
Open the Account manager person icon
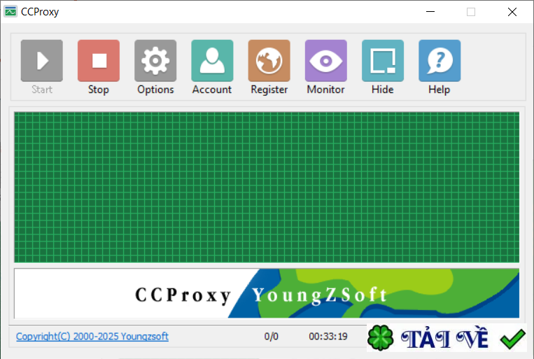pyautogui.click(x=212, y=61)
